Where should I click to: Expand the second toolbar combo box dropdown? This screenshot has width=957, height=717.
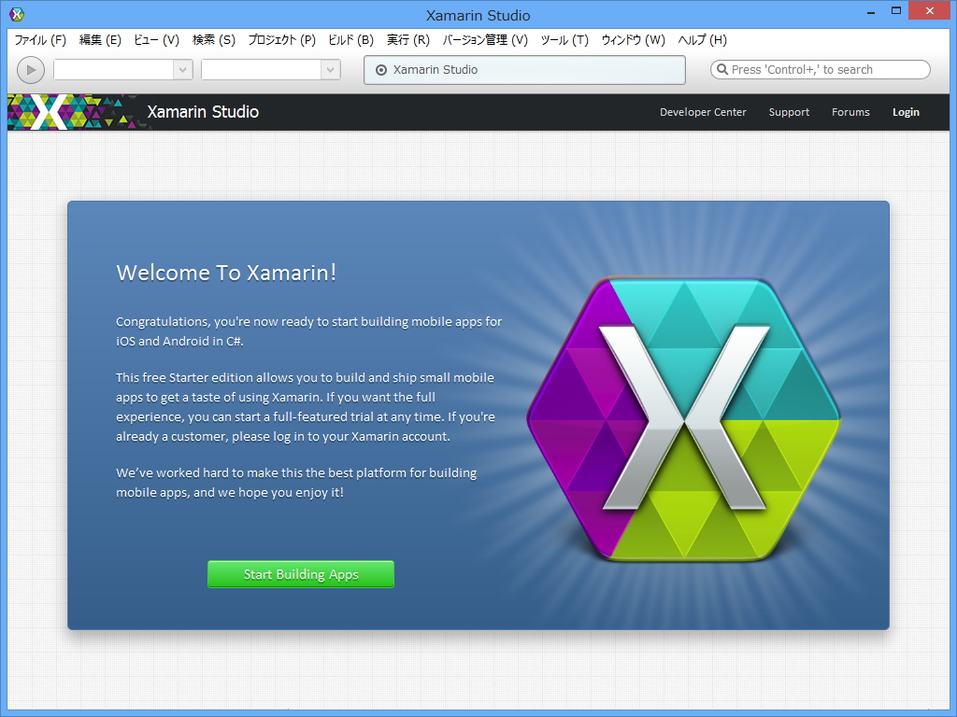[x=329, y=69]
